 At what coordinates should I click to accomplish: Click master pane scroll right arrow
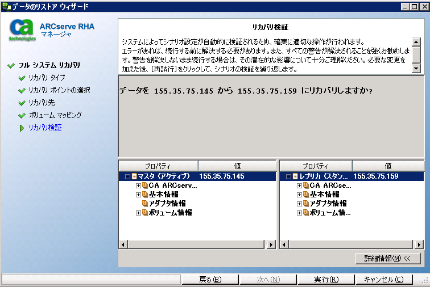point(271,244)
